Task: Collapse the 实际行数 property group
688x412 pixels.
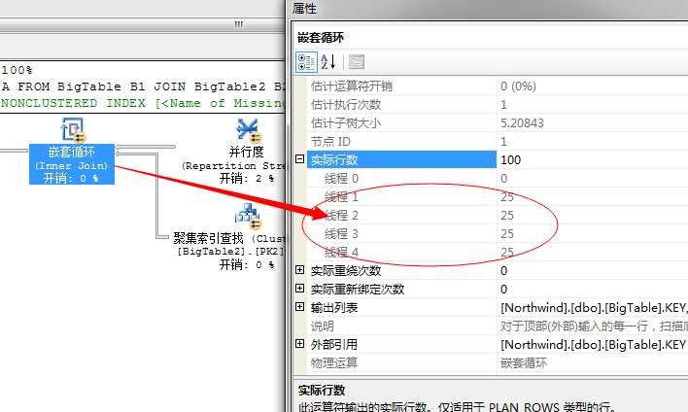Action: coord(300,158)
